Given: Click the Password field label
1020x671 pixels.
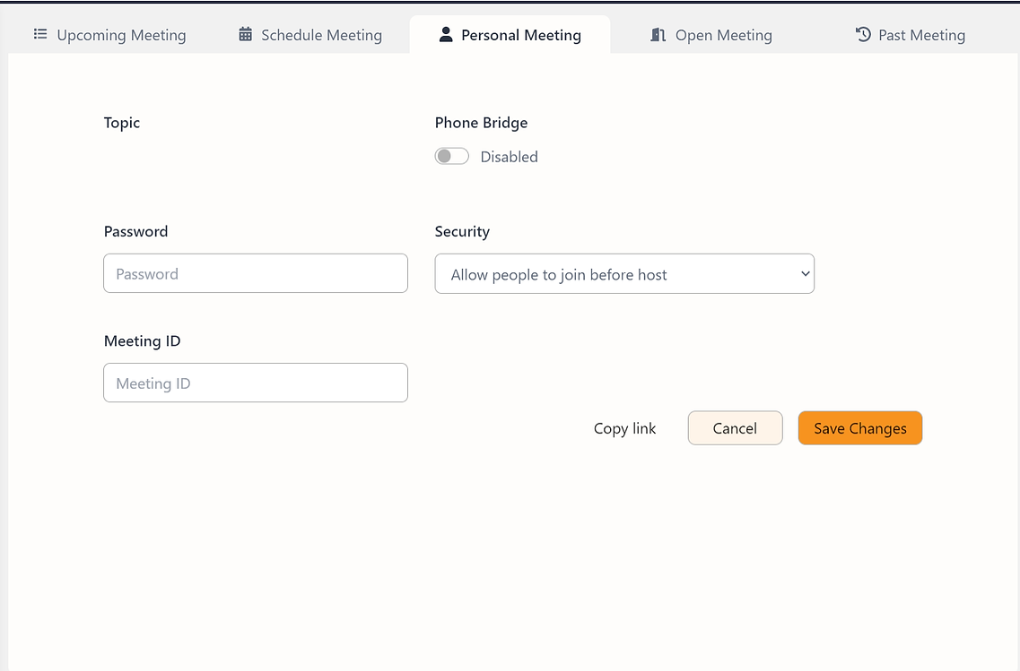Looking at the screenshot, I should pyautogui.click(x=136, y=232).
